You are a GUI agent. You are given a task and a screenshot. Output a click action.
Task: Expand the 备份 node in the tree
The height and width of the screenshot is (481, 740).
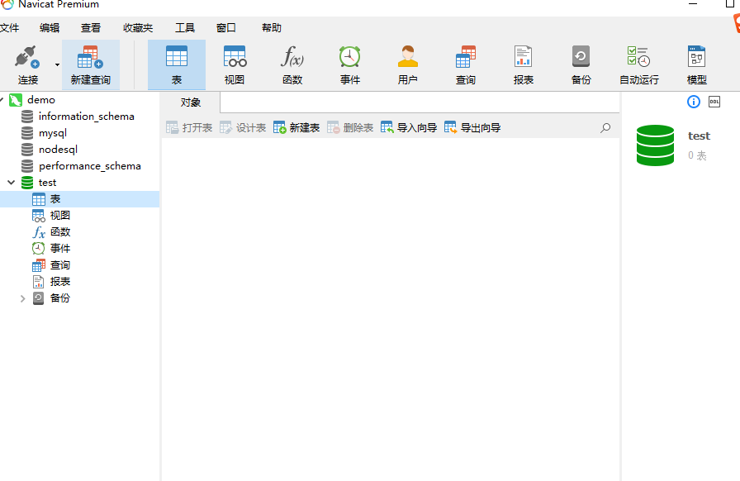coord(22,298)
